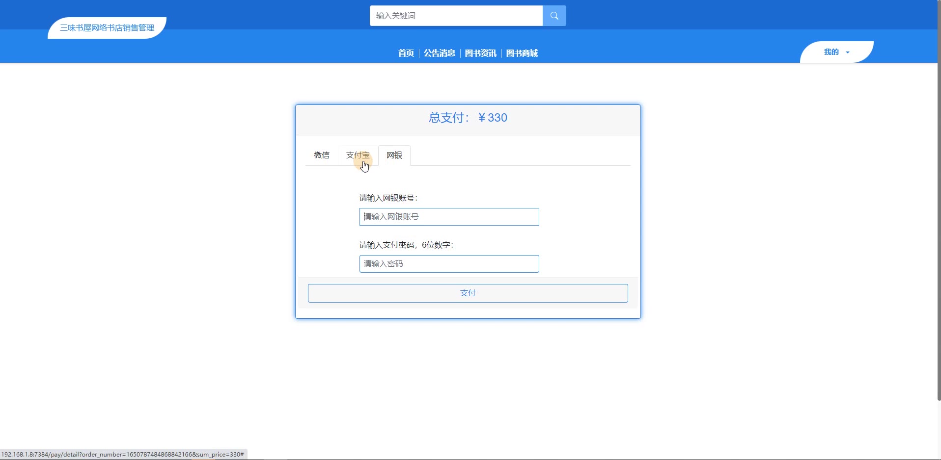
Task: Switch to the 微信 payment tab
Action: pyautogui.click(x=322, y=155)
